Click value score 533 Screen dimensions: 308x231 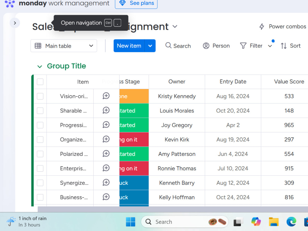coord(289,96)
